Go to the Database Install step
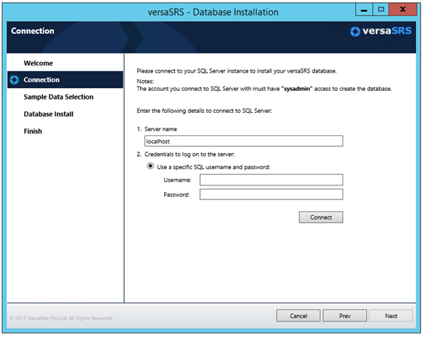 point(49,114)
